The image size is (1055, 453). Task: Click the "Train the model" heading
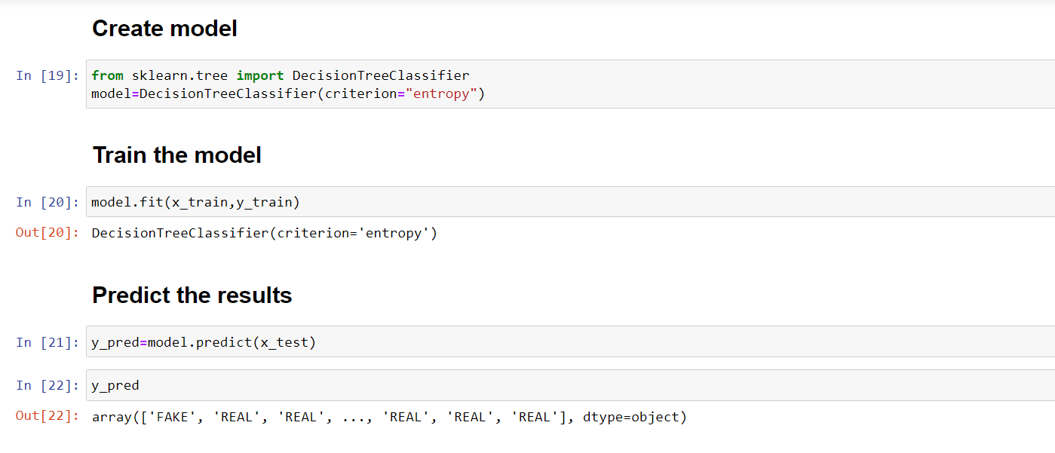(x=176, y=155)
